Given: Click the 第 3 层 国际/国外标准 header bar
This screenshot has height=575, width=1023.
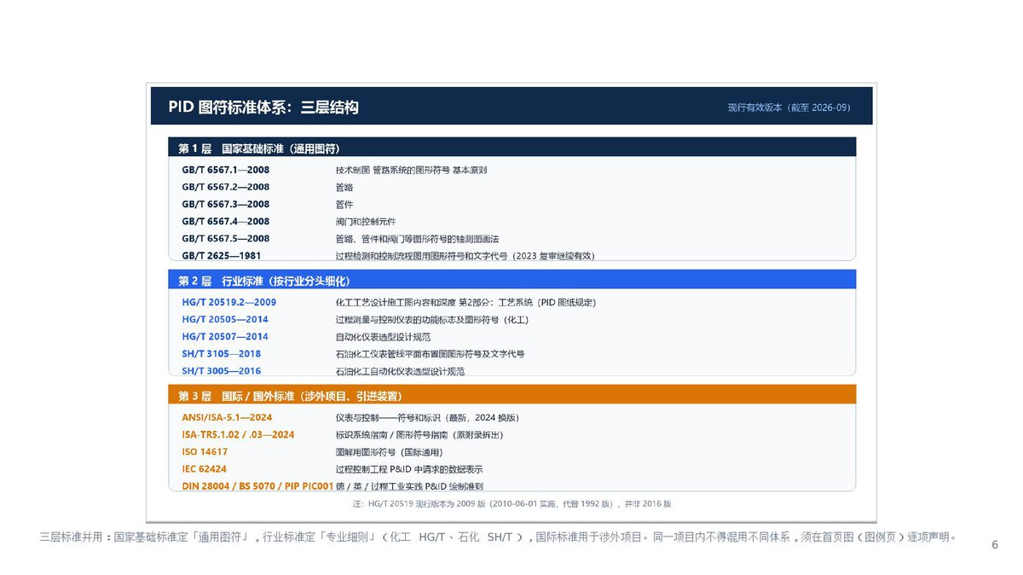Looking at the screenshot, I should tap(503, 396).
